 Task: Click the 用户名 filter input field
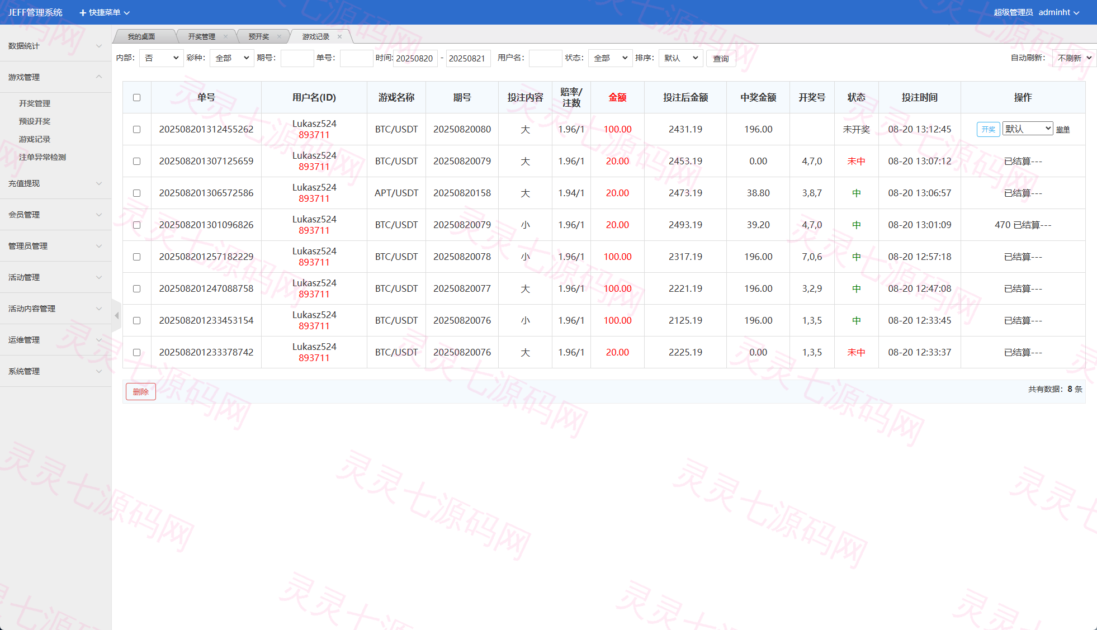coord(545,58)
